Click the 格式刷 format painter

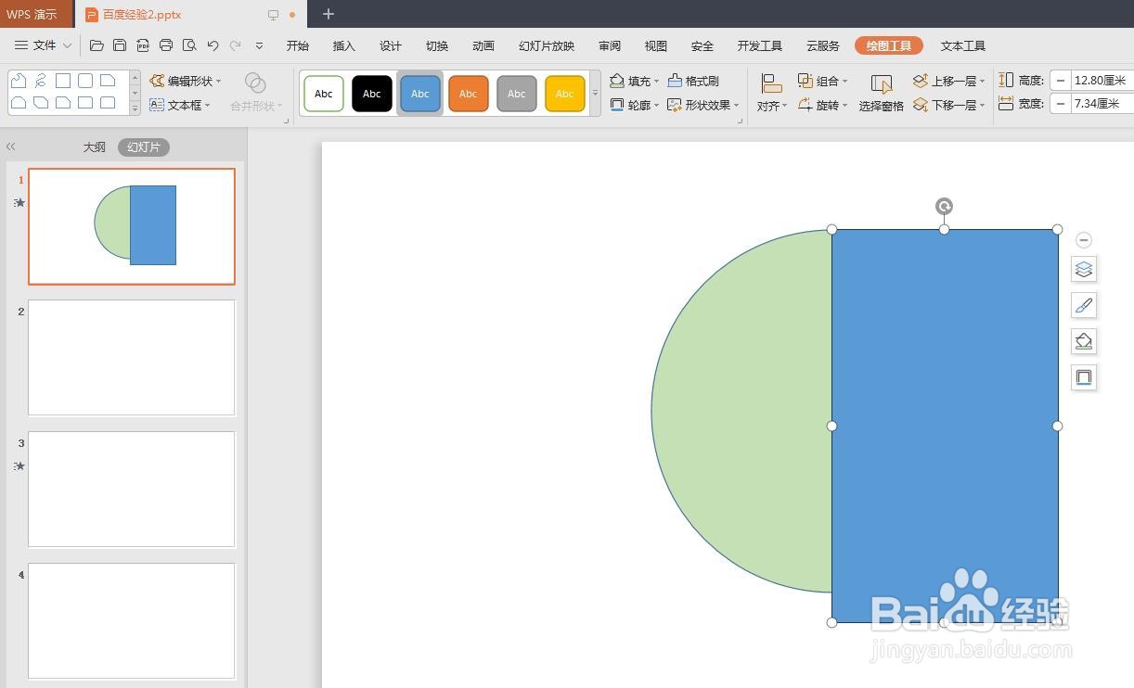pos(693,81)
